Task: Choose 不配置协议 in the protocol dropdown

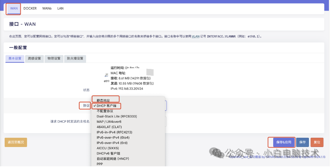Action: pyautogui.click(x=105, y=111)
